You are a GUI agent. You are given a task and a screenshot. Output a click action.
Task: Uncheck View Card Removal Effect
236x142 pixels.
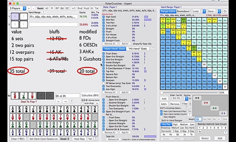162,111
